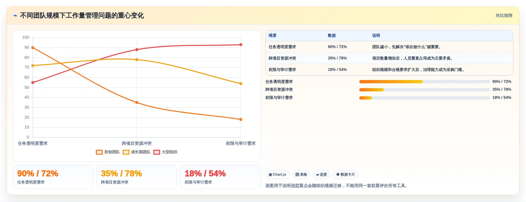Click the 大型组织 point at 93

tap(241, 45)
